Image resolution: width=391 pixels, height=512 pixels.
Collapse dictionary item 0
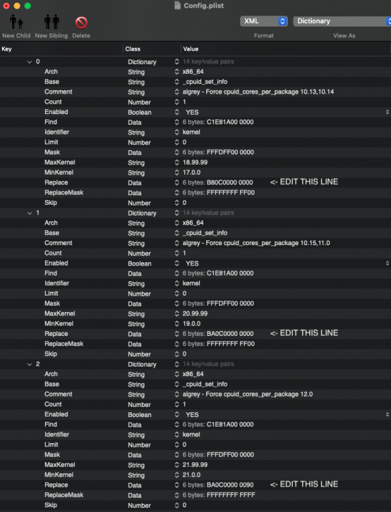29,61
